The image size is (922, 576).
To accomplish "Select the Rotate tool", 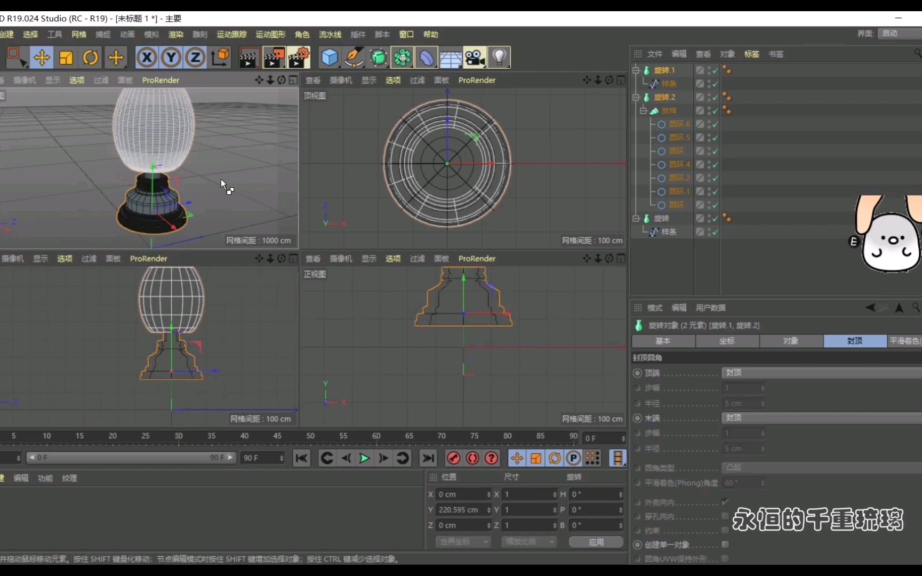I will click(90, 57).
